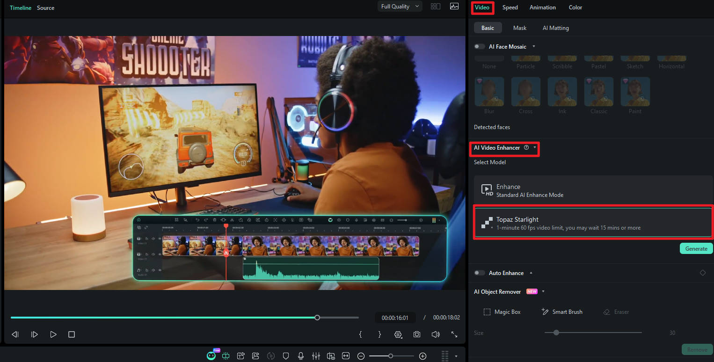The height and width of the screenshot is (362, 714).
Task: Open the compare view icon beside Full Quality
Action: pos(436,7)
